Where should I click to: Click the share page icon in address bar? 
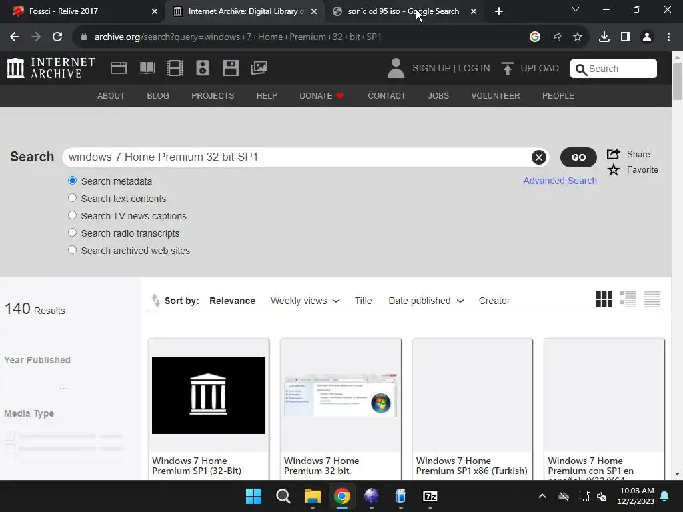pos(556,37)
